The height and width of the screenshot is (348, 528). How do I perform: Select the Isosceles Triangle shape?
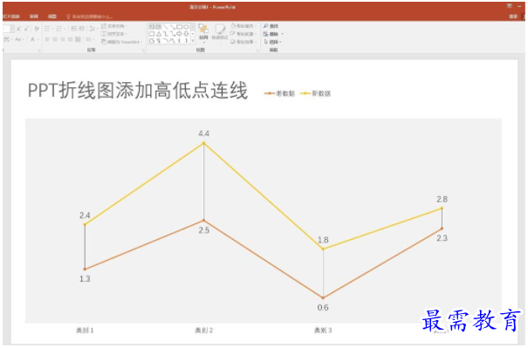point(159,34)
